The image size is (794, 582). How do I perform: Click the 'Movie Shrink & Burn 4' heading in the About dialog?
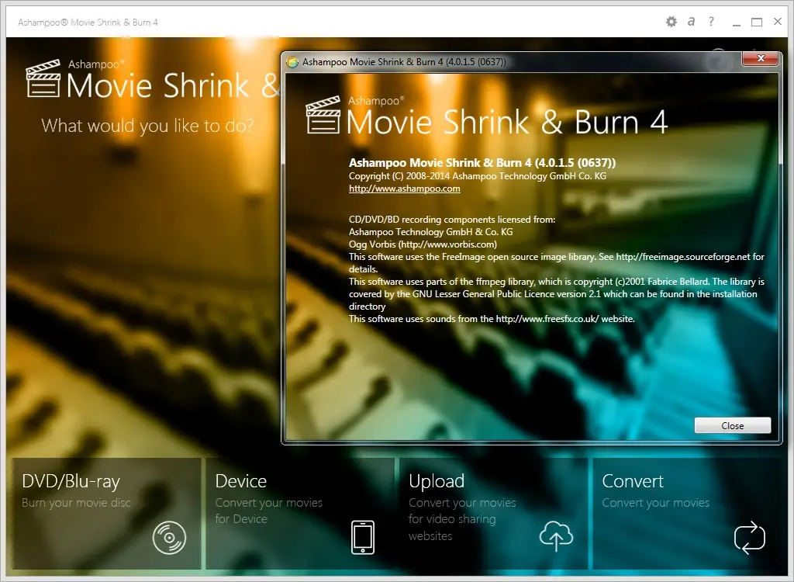point(507,122)
